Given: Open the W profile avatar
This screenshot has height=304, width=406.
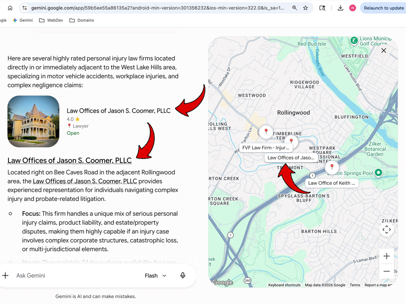Looking at the screenshot, I should point(352,8).
